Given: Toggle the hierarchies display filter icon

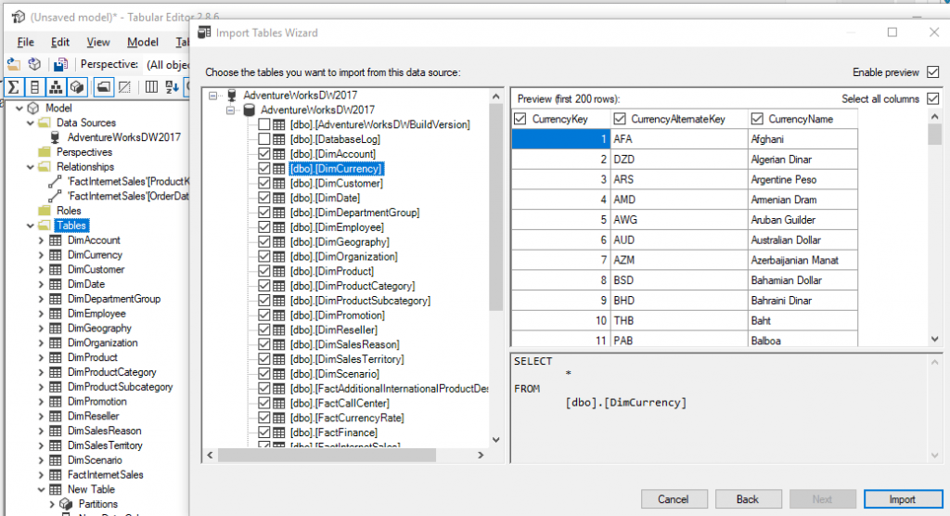Looking at the screenshot, I should point(56,87).
